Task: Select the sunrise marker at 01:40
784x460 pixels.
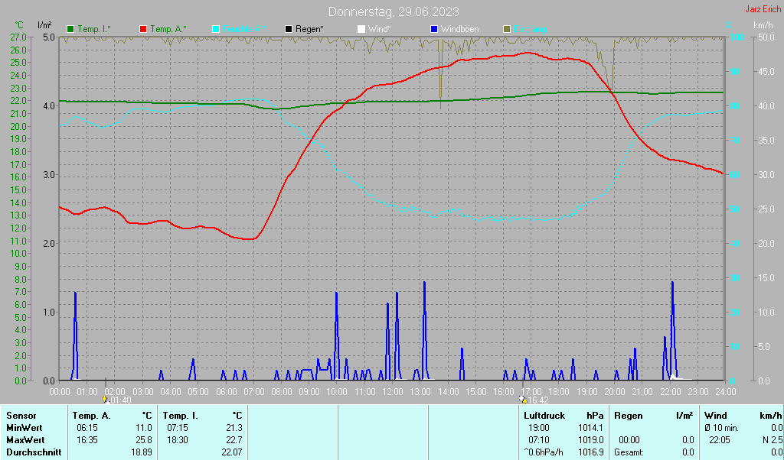Action: pyautogui.click(x=105, y=400)
